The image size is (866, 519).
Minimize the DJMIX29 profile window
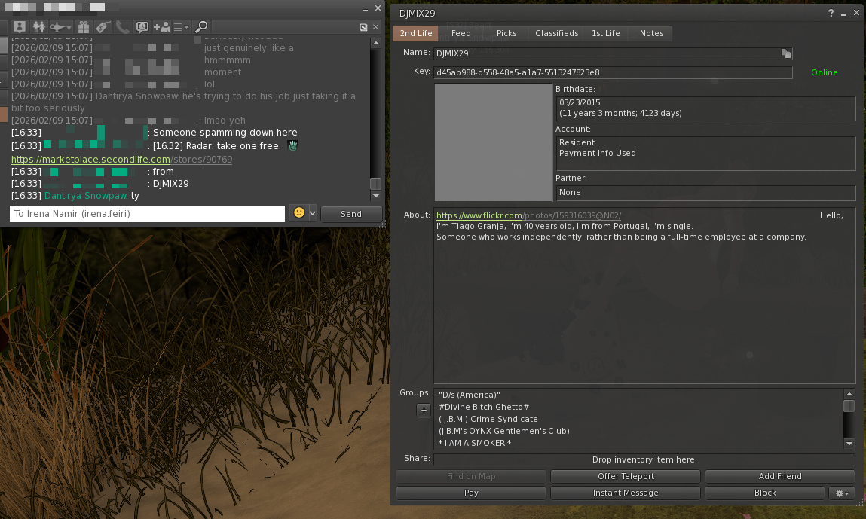point(844,14)
